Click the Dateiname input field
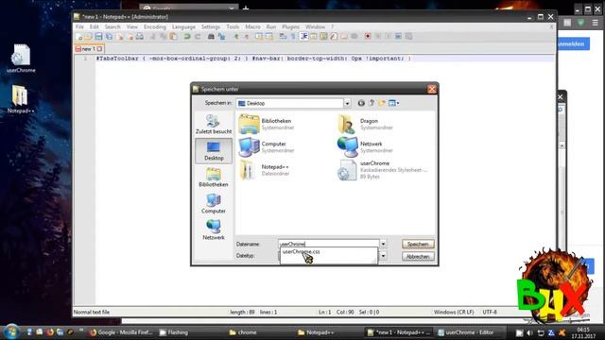The height and width of the screenshot is (340, 605). pyautogui.click(x=328, y=244)
